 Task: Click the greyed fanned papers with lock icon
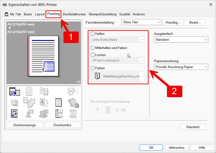pos(73,103)
